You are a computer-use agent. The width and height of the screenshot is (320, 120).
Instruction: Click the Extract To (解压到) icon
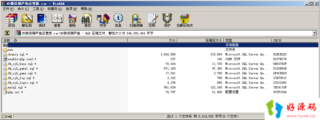pyautogui.click(x=27, y=21)
